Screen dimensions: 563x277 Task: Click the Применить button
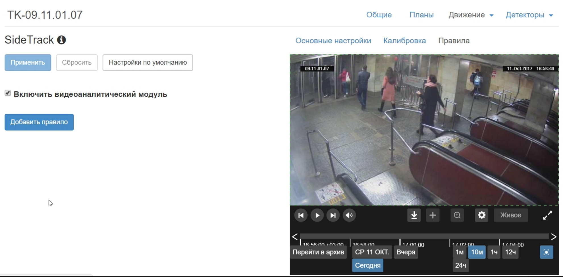click(x=28, y=63)
